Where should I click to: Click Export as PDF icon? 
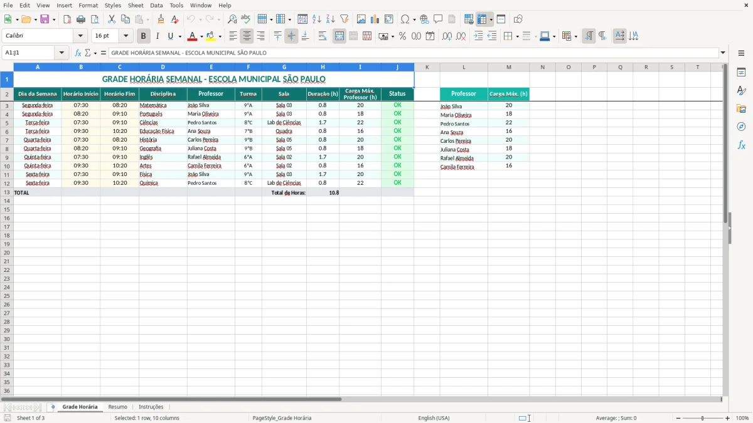[67, 19]
